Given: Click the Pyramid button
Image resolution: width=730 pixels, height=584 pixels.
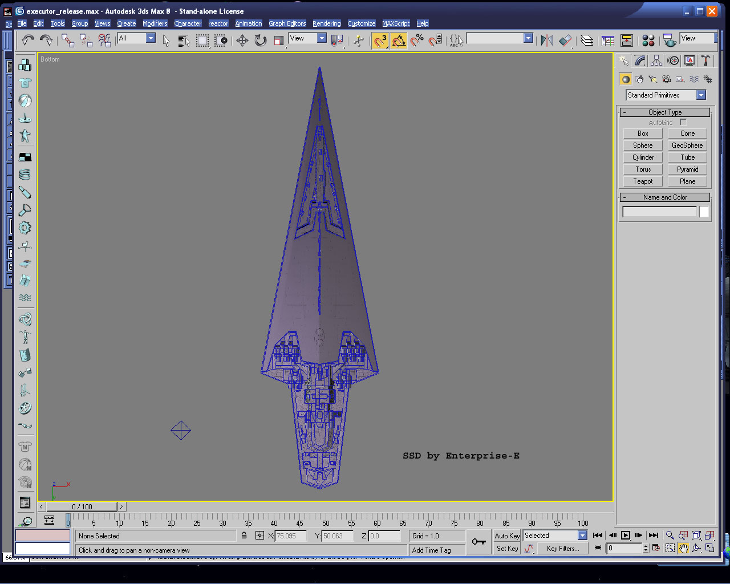Looking at the screenshot, I should tap(687, 169).
